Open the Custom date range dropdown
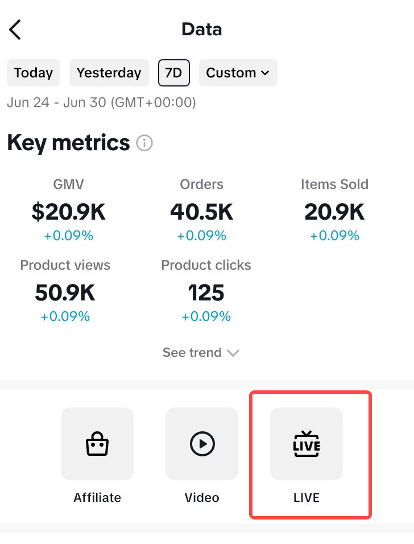414x544 pixels. click(x=238, y=73)
